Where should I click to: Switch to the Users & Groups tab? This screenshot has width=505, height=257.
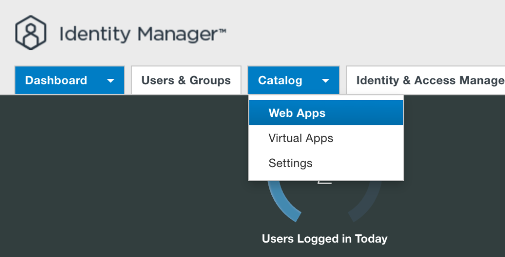[x=186, y=80]
